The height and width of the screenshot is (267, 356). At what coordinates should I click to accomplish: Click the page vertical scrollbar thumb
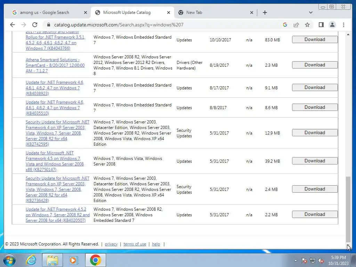coord(348,209)
